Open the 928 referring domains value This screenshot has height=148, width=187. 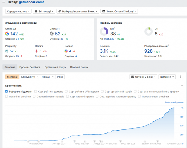[148, 51]
